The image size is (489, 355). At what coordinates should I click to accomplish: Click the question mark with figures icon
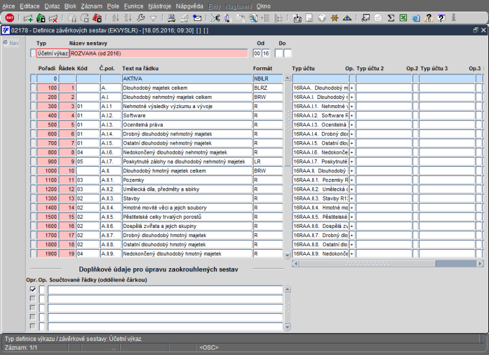428,18
